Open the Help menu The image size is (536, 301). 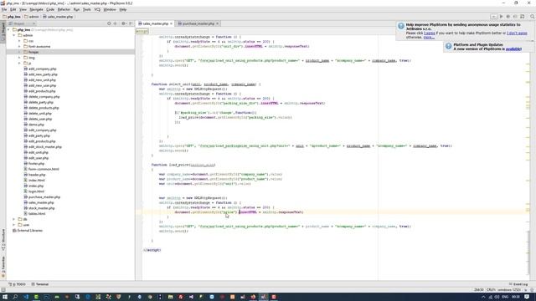(x=123, y=9)
